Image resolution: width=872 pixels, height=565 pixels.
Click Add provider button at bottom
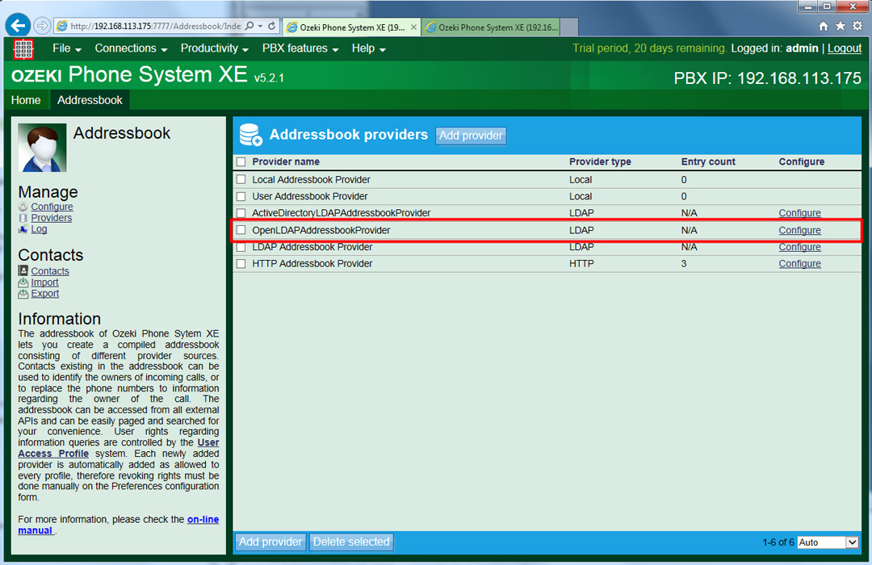(270, 542)
